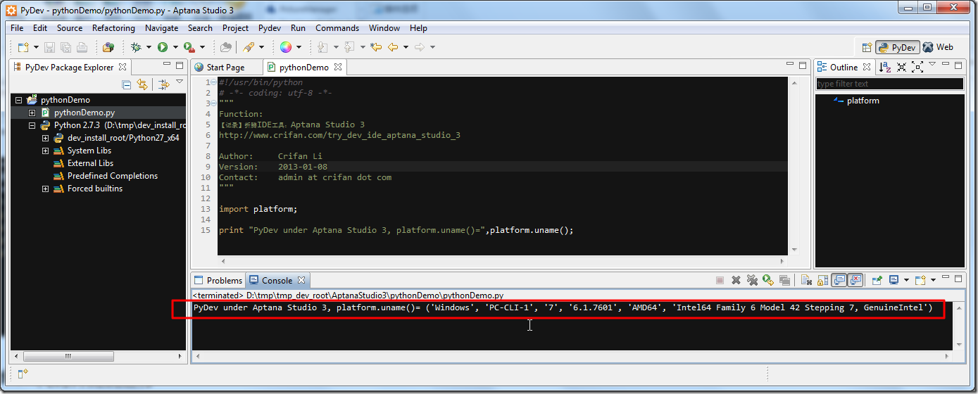The height and width of the screenshot is (394, 978).
Task: Click the Next Annotation toolbar icon
Action: pos(322,47)
